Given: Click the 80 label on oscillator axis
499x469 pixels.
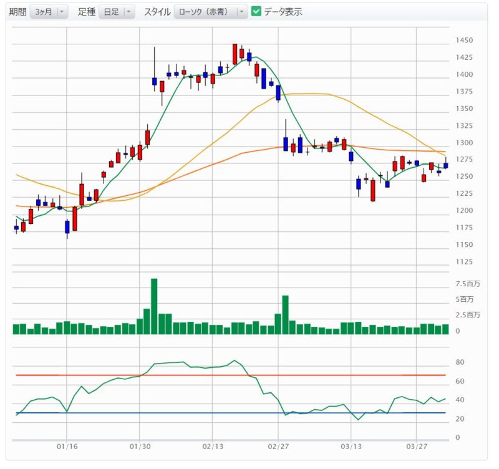Looking at the screenshot, I should coord(460,362).
